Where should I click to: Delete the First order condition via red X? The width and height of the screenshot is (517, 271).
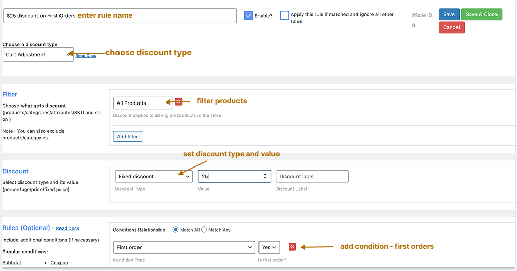coord(292,247)
